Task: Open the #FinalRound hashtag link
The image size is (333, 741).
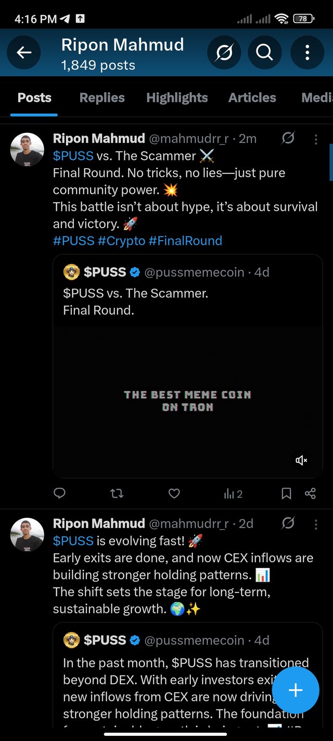Action: tap(185, 241)
